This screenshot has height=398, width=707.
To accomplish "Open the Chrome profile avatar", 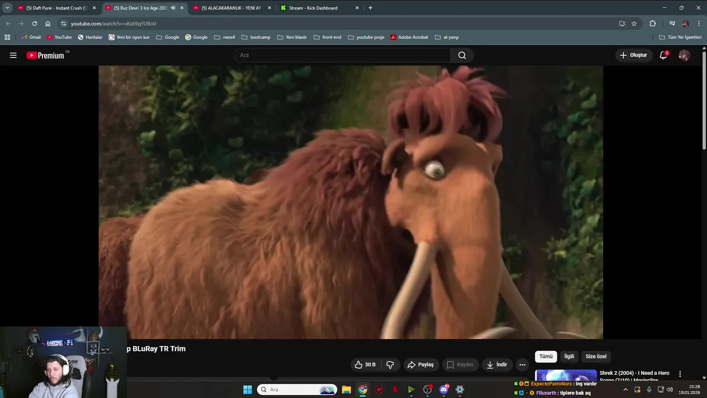I will 685,24.
